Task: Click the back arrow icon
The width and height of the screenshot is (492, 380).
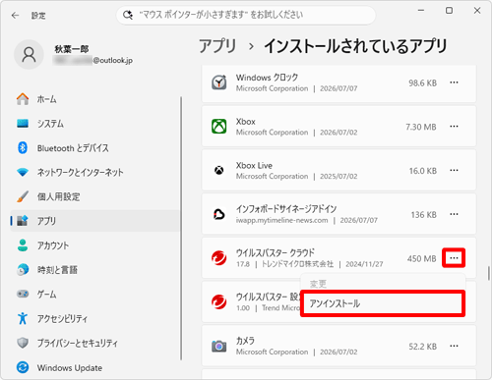Action: [x=15, y=16]
